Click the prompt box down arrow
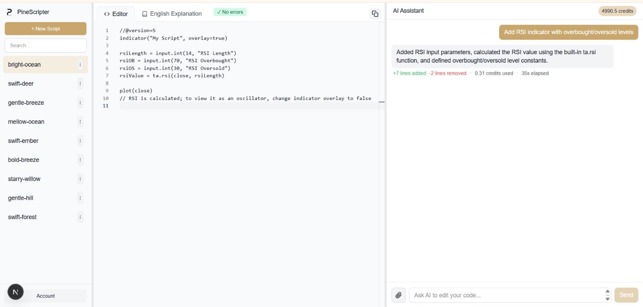This screenshot has height=307, width=643. point(607,299)
